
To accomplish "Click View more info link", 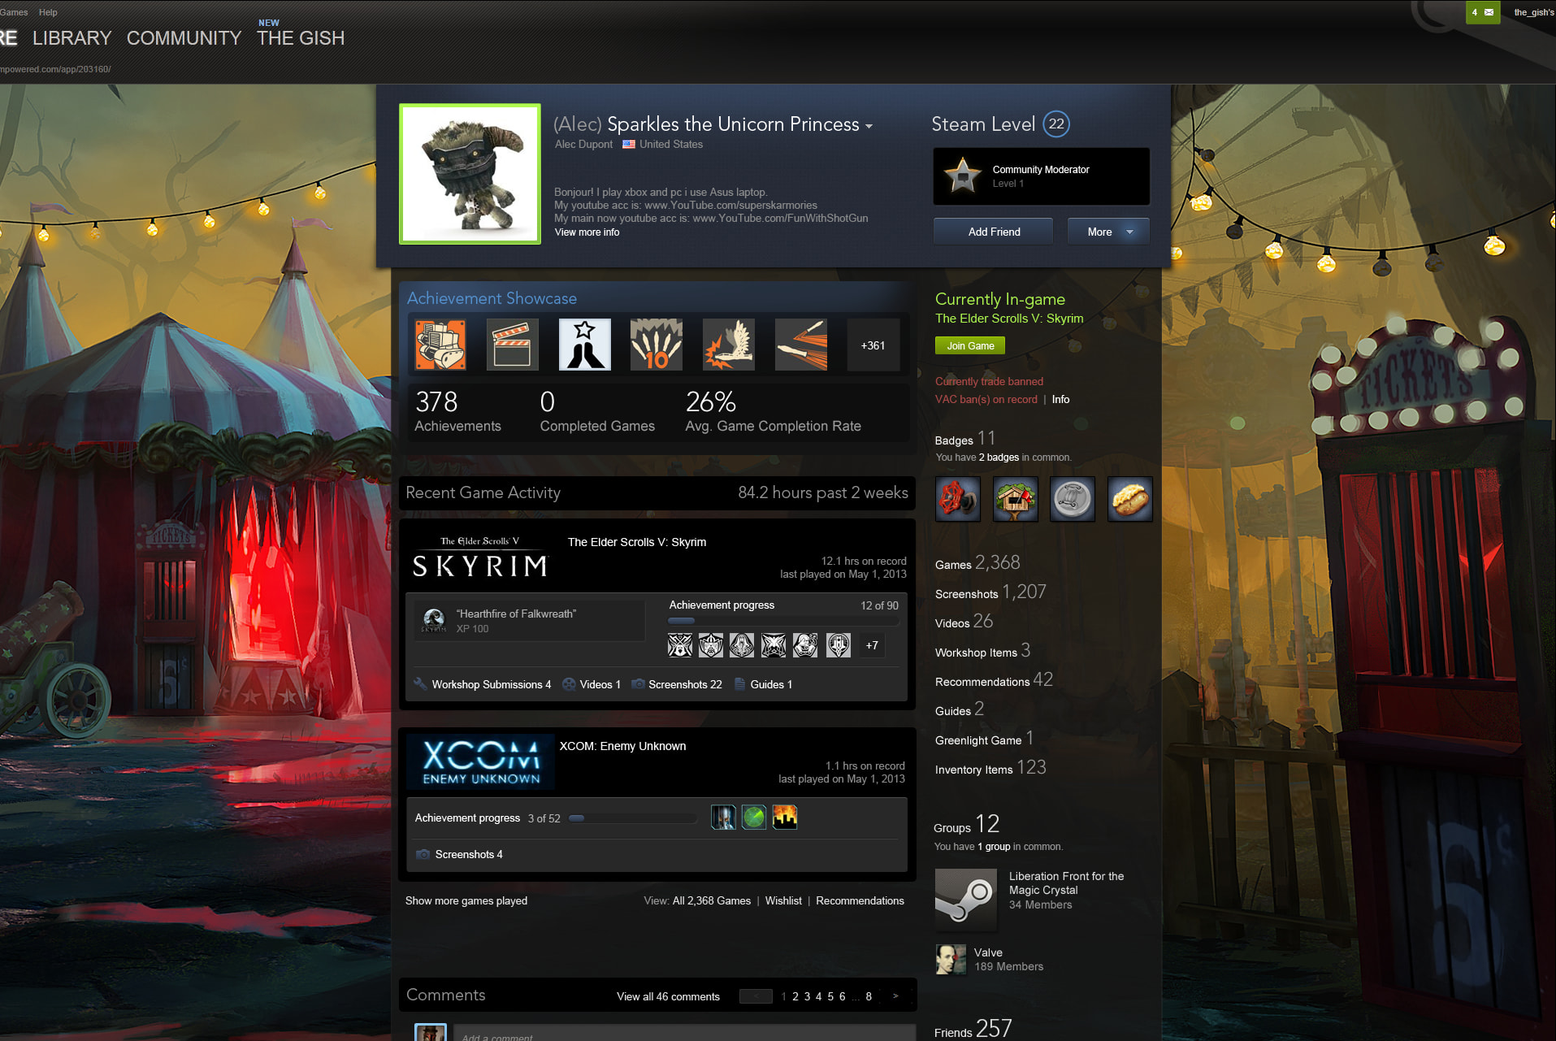I will pyautogui.click(x=587, y=232).
